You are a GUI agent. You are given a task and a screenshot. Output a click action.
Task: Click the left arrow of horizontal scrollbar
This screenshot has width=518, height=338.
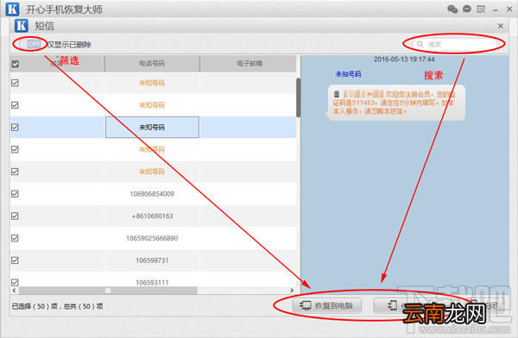(14, 291)
